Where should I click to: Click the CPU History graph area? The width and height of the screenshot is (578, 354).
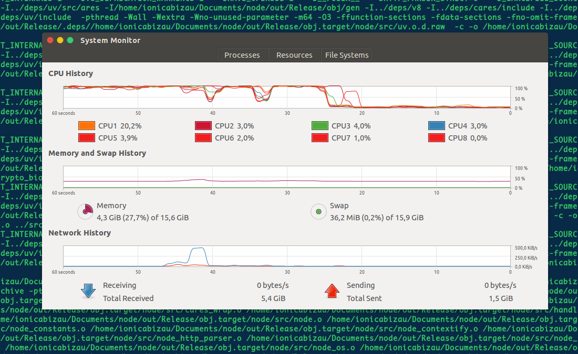tap(286, 97)
